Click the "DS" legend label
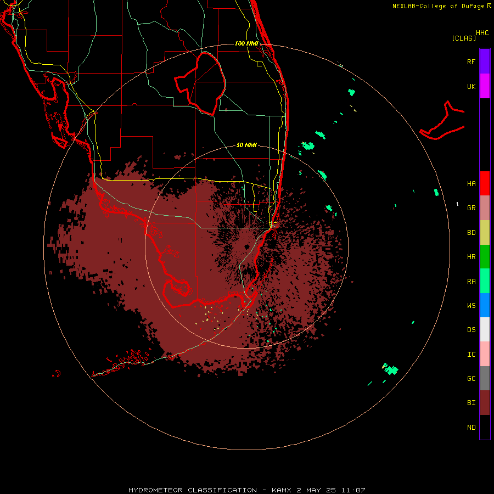 [x=471, y=330]
